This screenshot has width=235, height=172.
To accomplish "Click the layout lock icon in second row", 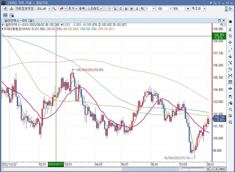I will pos(12,15).
